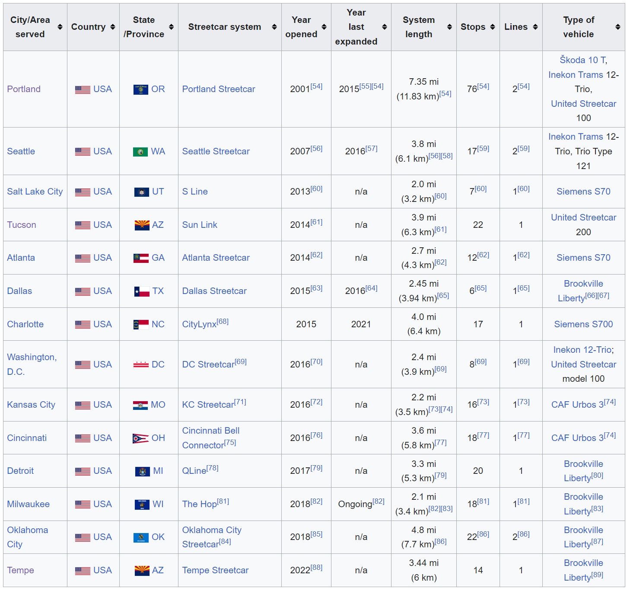The width and height of the screenshot is (627, 591).
Task: Sort by Stops column arrows
Action: (492, 27)
